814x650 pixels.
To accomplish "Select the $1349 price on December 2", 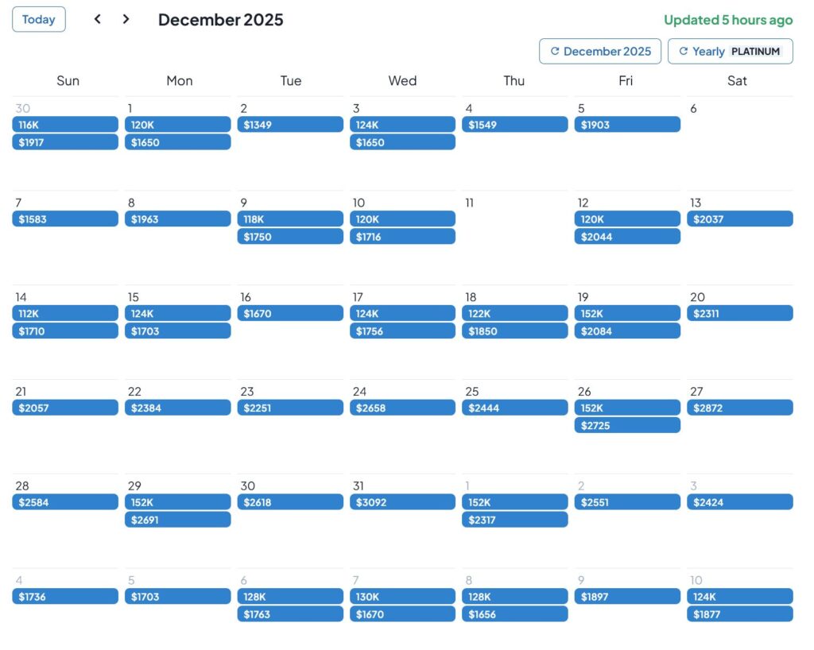I will point(290,125).
